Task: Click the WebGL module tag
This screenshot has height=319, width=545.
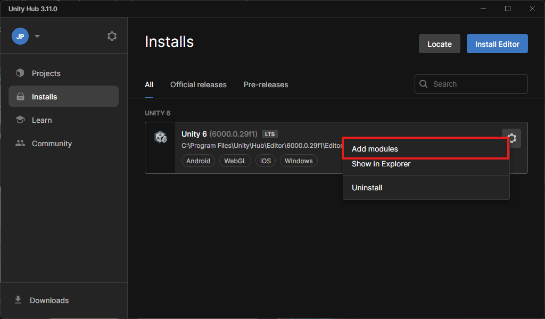Action: click(x=235, y=161)
